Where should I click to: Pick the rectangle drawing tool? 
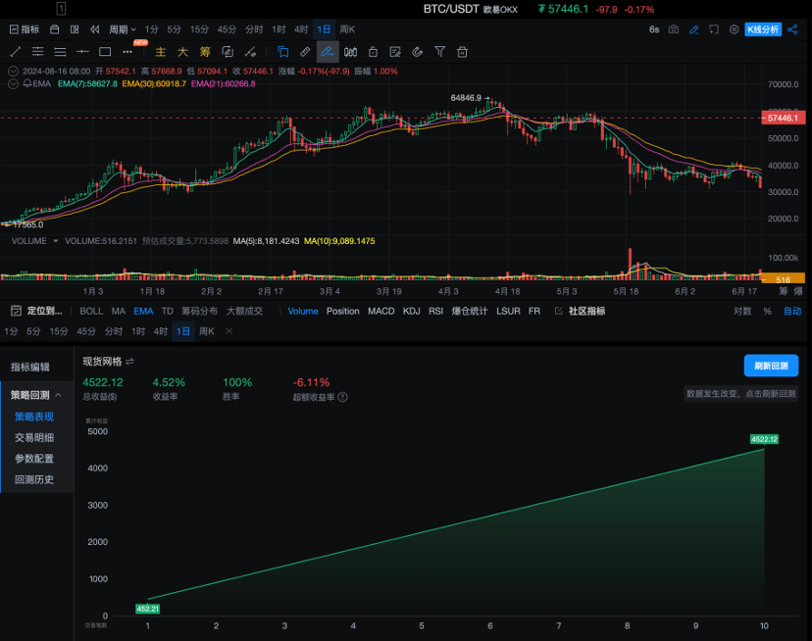(x=104, y=51)
